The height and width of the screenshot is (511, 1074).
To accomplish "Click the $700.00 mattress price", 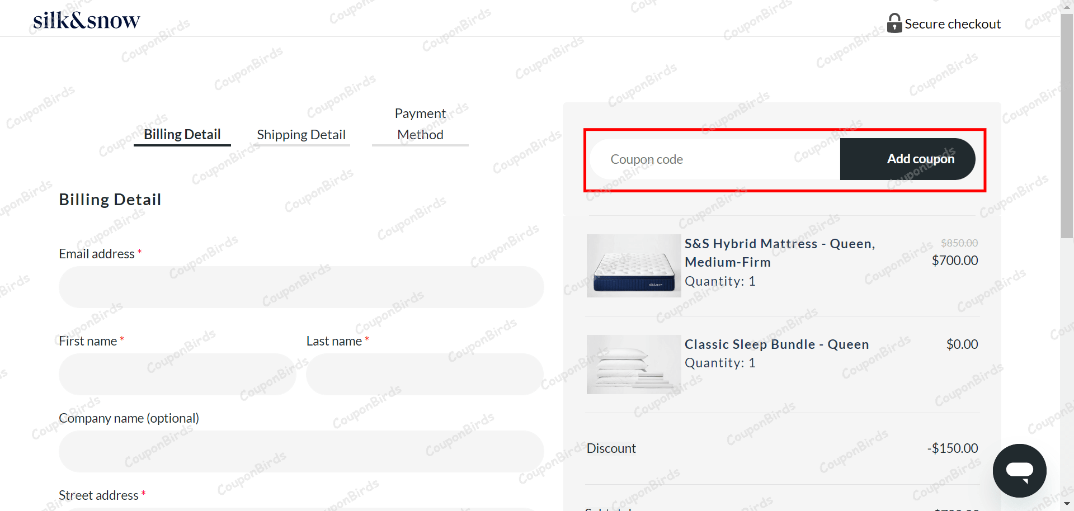I will tap(954, 261).
